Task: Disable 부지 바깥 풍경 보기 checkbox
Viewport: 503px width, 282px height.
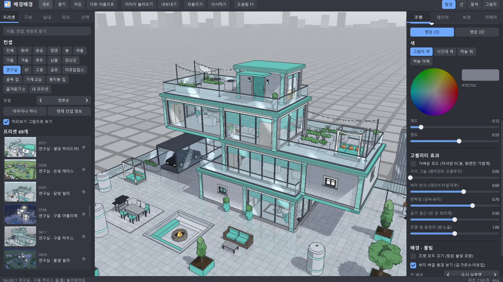Action: pos(413,265)
